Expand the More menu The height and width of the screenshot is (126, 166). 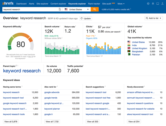click(x=121, y=4)
